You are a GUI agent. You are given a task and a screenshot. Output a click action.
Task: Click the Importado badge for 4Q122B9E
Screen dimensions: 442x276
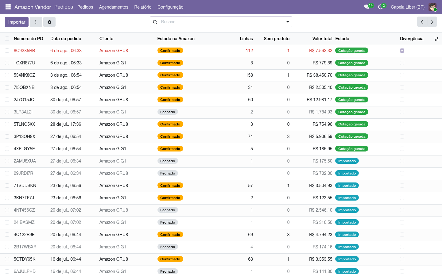347,235
